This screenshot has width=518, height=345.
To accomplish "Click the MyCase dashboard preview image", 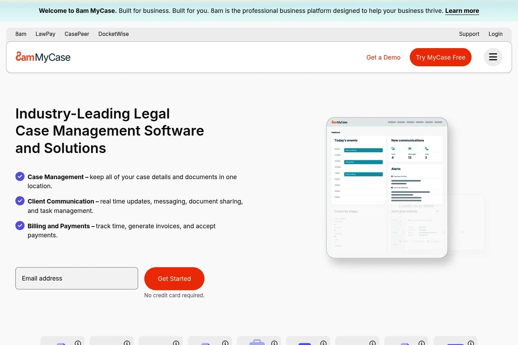I will [387, 188].
